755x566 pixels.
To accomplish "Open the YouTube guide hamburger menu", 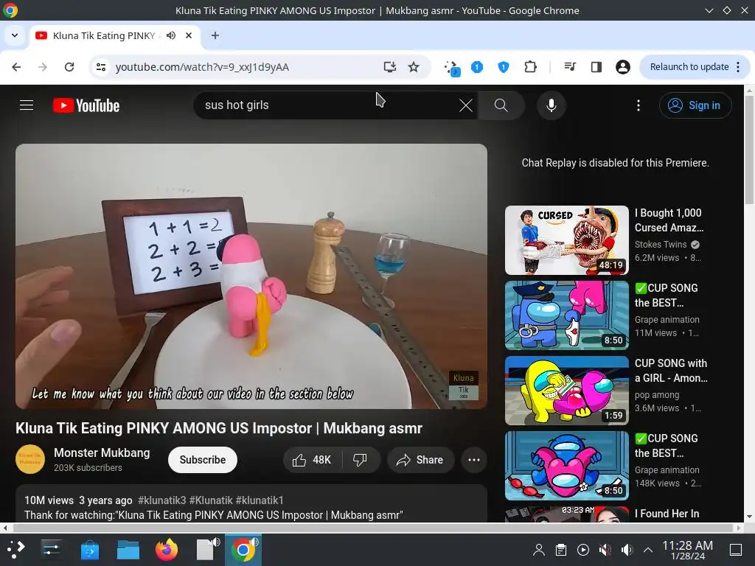I will [27, 105].
